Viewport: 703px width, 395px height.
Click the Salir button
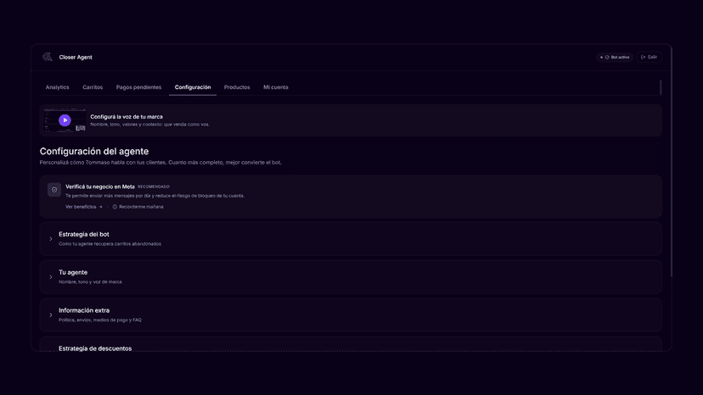coord(649,57)
